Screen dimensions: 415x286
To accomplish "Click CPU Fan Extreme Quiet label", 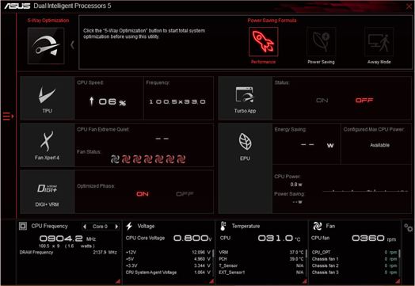I will [103, 129].
